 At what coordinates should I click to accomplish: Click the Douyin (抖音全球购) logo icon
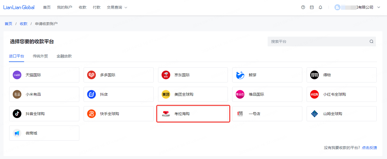point(17,114)
